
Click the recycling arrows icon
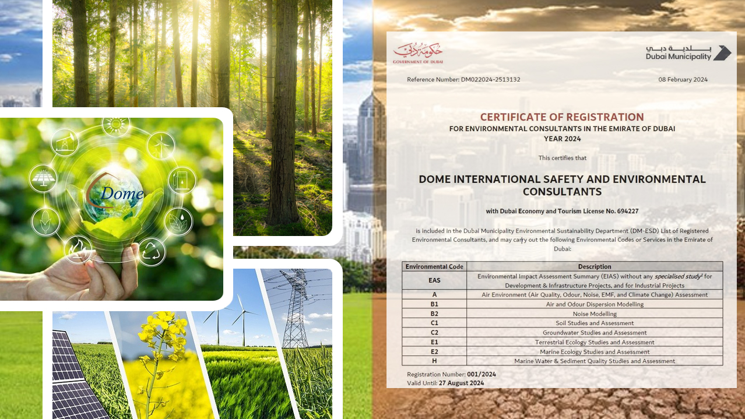point(152,252)
